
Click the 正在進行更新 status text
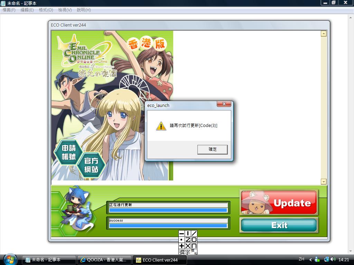(x=121, y=205)
